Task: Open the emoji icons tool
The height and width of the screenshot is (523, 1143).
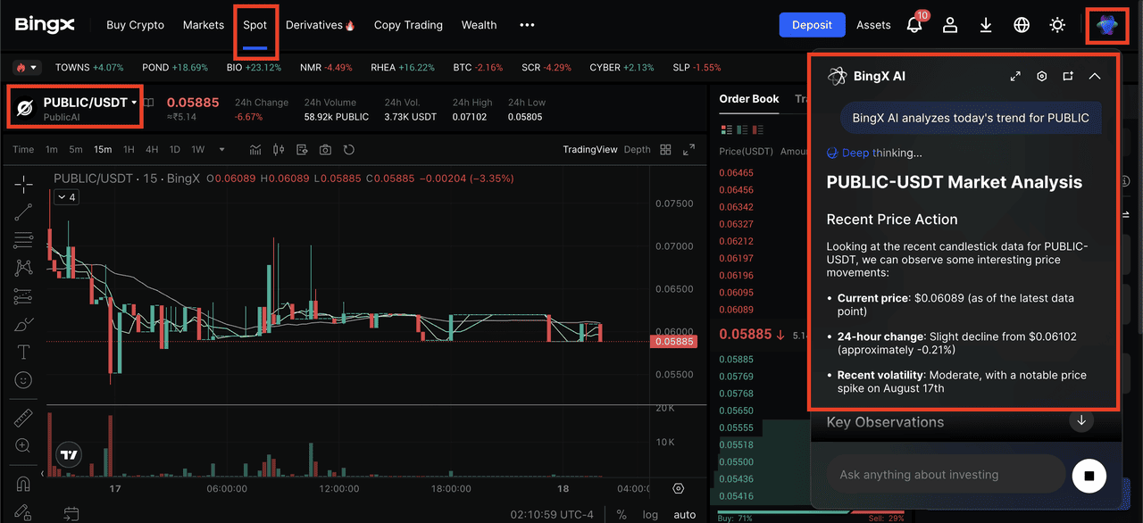Action: point(23,380)
